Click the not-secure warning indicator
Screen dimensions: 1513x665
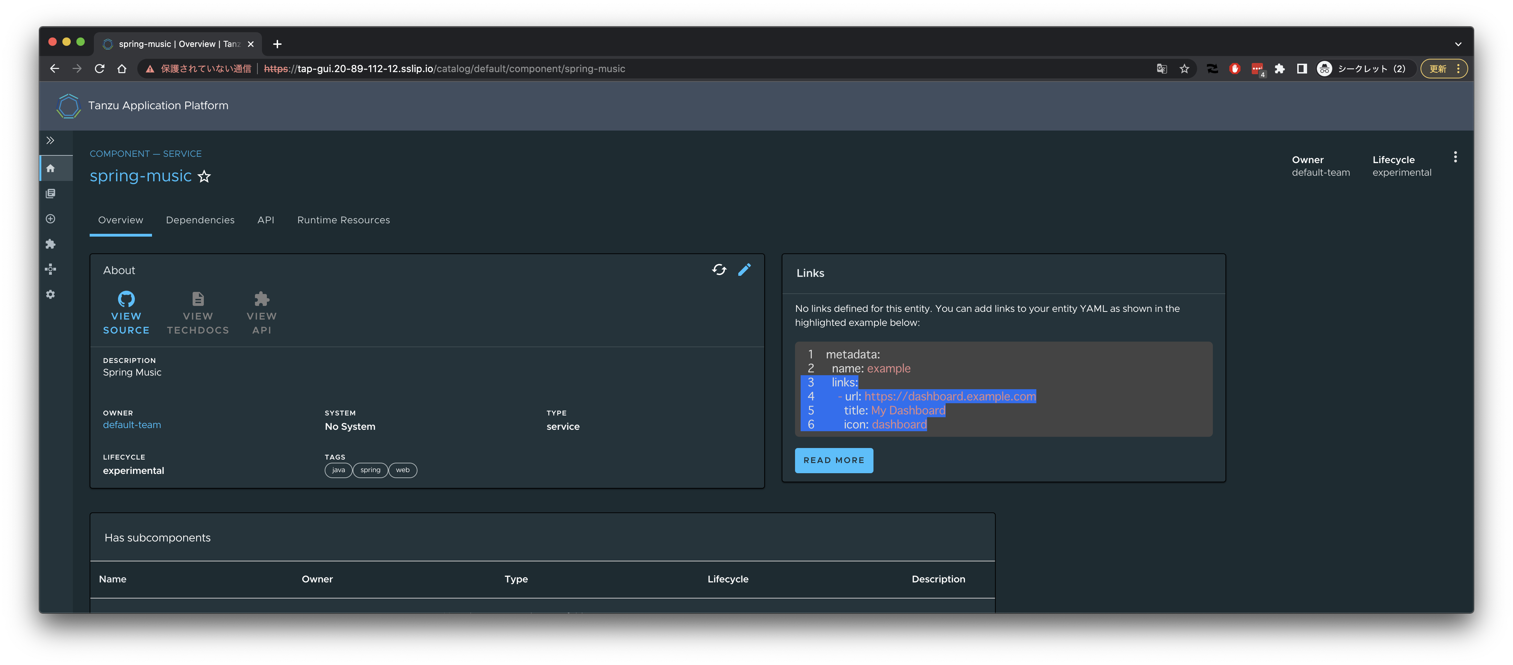pyautogui.click(x=199, y=69)
